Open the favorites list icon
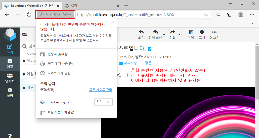This screenshot has height=138, width=259. click(x=218, y=15)
